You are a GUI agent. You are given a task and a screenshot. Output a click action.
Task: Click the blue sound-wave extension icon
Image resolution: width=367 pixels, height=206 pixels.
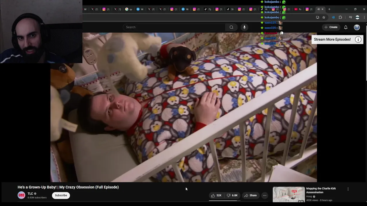pyautogui.click(x=333, y=17)
